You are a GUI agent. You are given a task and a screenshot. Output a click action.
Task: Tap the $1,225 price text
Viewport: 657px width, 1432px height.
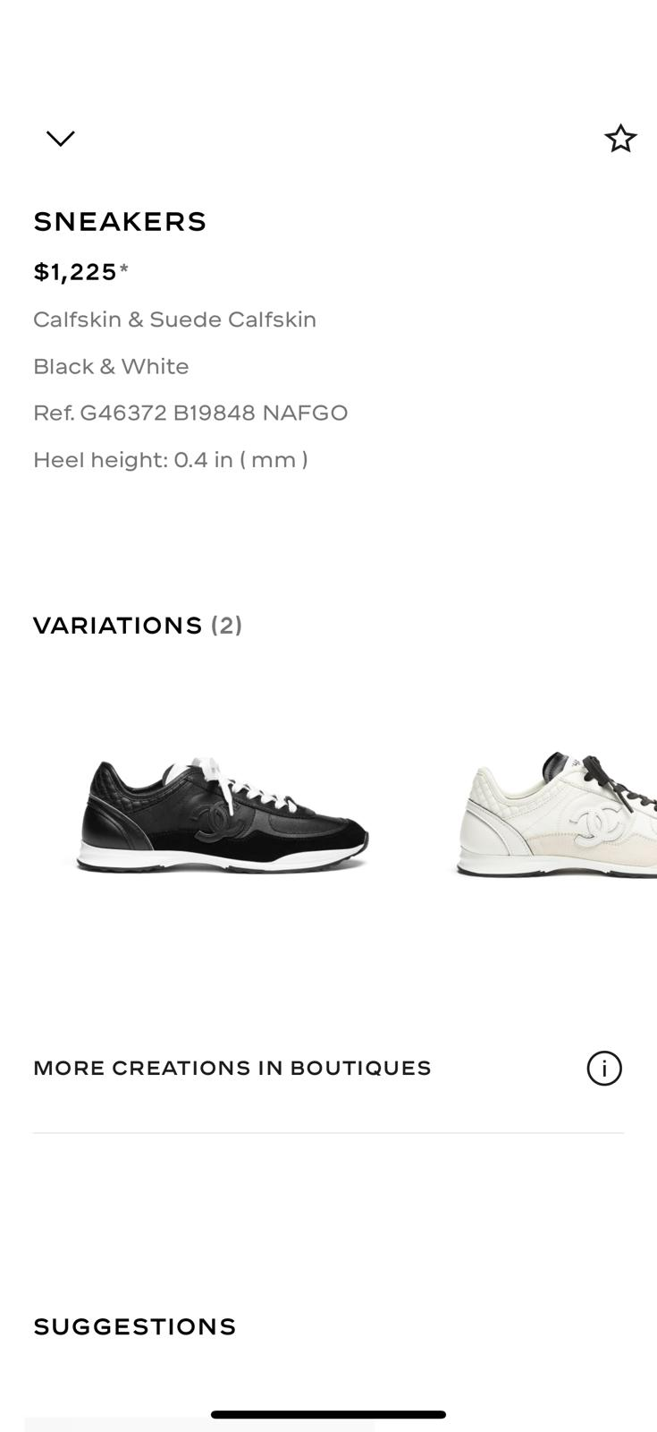click(x=75, y=272)
